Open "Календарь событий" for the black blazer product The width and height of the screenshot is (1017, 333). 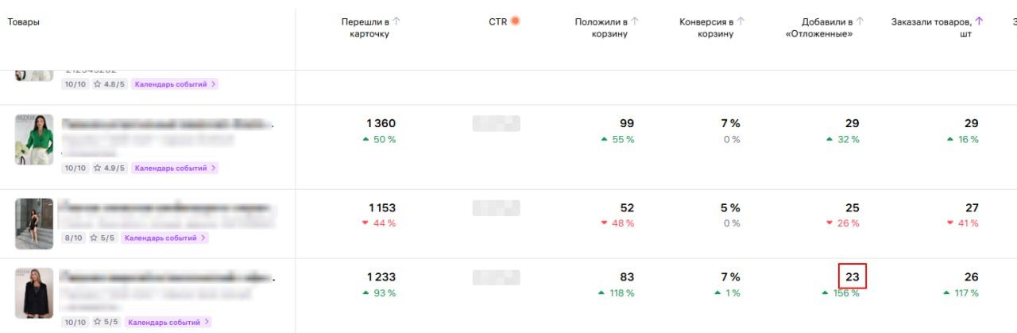click(168, 323)
